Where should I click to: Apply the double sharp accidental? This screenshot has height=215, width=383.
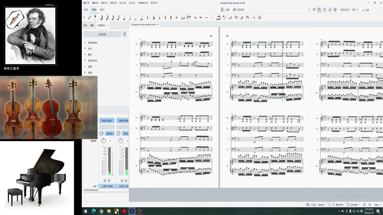177,18
